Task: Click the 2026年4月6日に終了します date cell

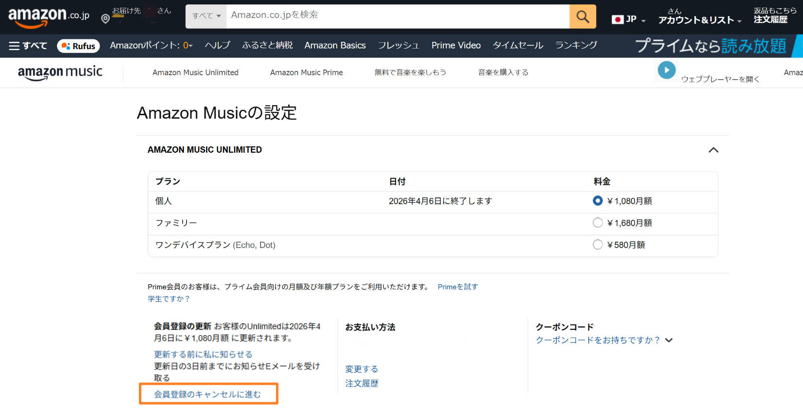Action: tap(440, 201)
